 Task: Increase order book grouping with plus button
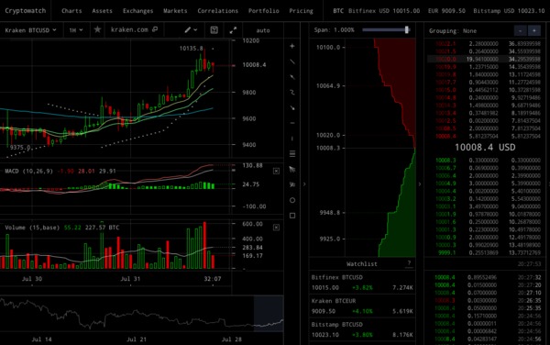pos(534,31)
